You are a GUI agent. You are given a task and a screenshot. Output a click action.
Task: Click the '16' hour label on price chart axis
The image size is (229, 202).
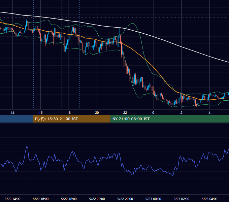coord(41,113)
